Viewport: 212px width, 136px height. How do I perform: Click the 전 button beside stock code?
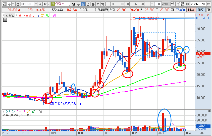pos(18,4)
